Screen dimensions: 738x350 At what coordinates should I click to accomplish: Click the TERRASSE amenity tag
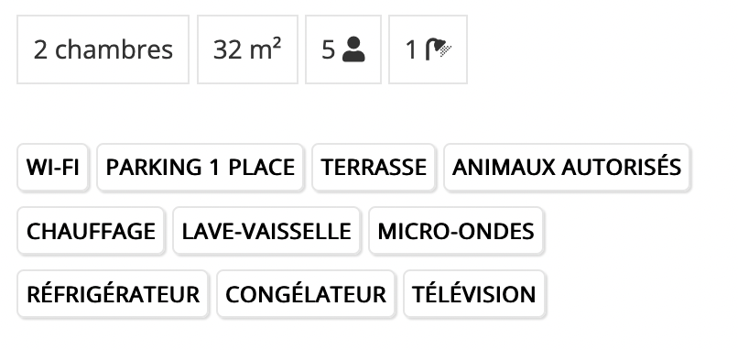(x=374, y=168)
